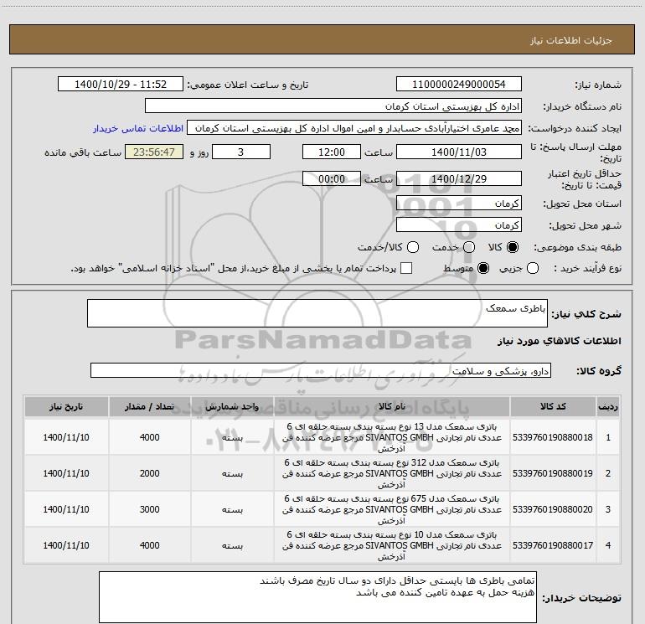The width and height of the screenshot is (645, 624).
Task: Click the تعداد / مقدار column header
Action: click(150, 407)
